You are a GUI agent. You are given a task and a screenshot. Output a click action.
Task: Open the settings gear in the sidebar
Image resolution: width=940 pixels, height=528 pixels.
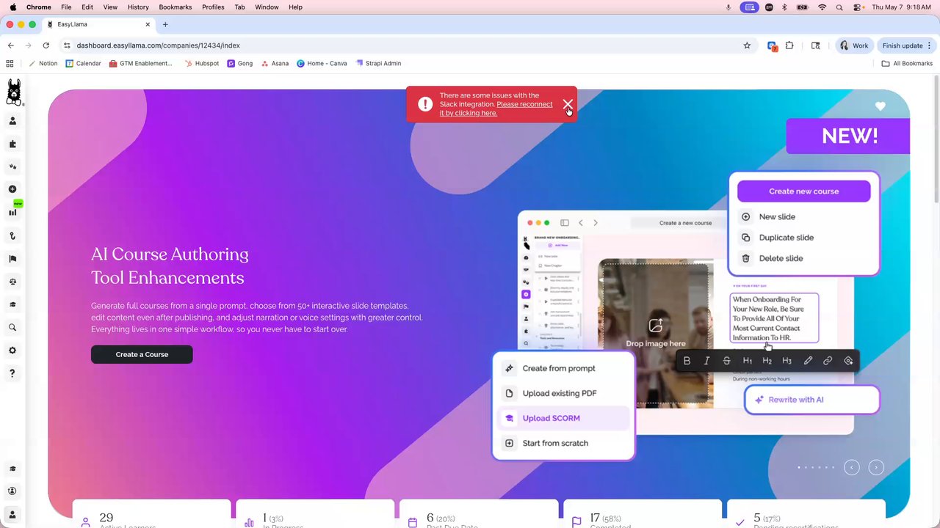click(12, 351)
